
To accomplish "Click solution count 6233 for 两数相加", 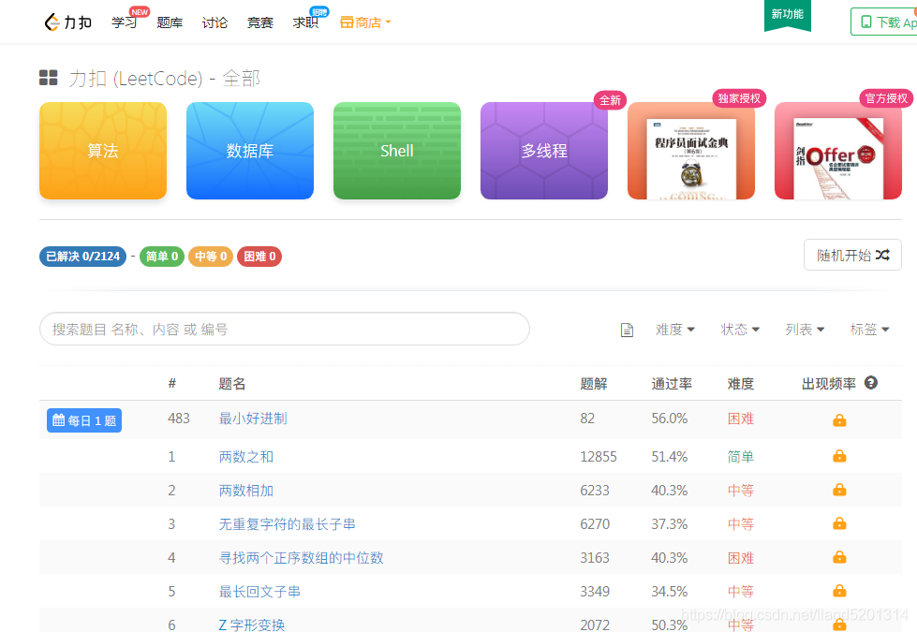I will pos(595,491).
